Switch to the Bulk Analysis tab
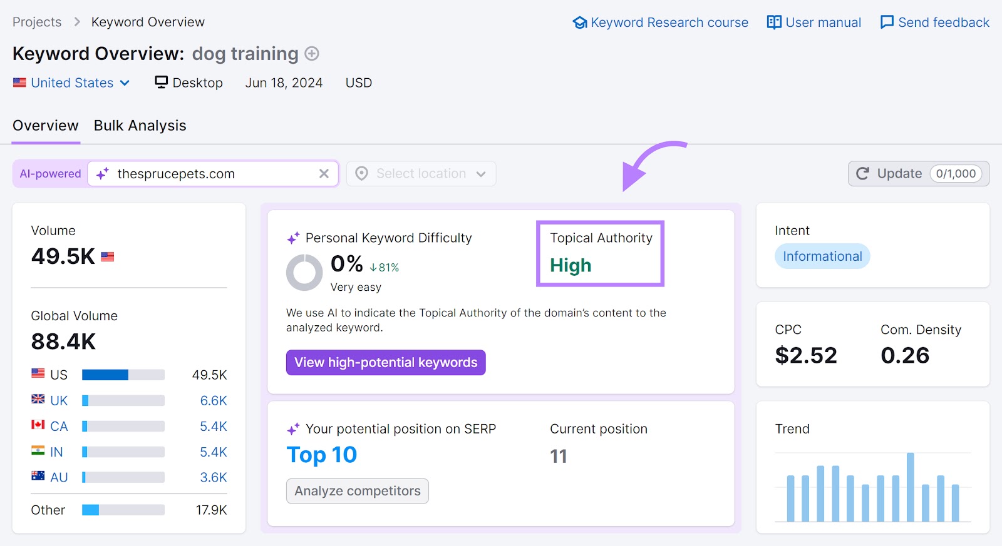The width and height of the screenshot is (1002, 546). tap(140, 126)
